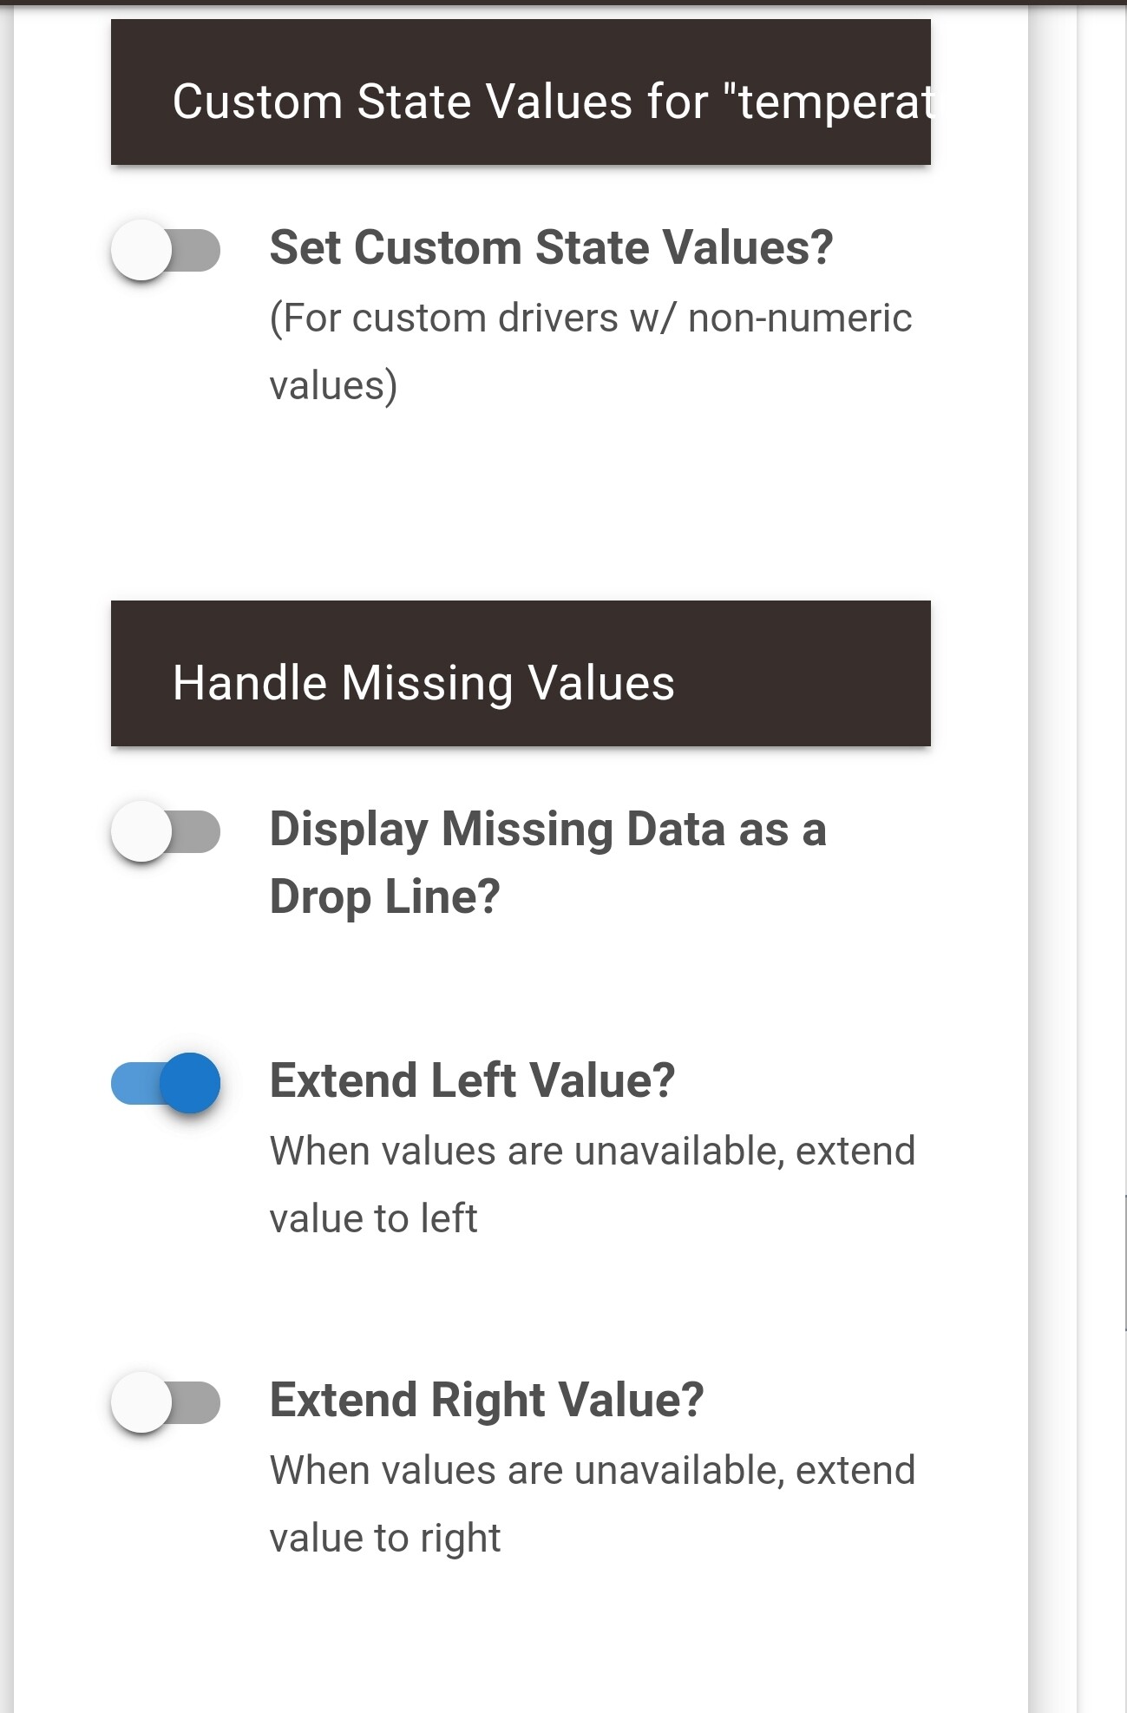Screen dimensions: 1127x1713
Task: Click the blue knob of Extend Left toggle
Action: pyautogui.click(x=190, y=1083)
